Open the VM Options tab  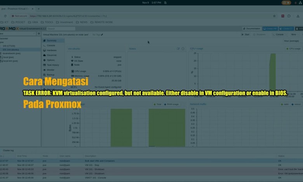[x=50, y=60]
